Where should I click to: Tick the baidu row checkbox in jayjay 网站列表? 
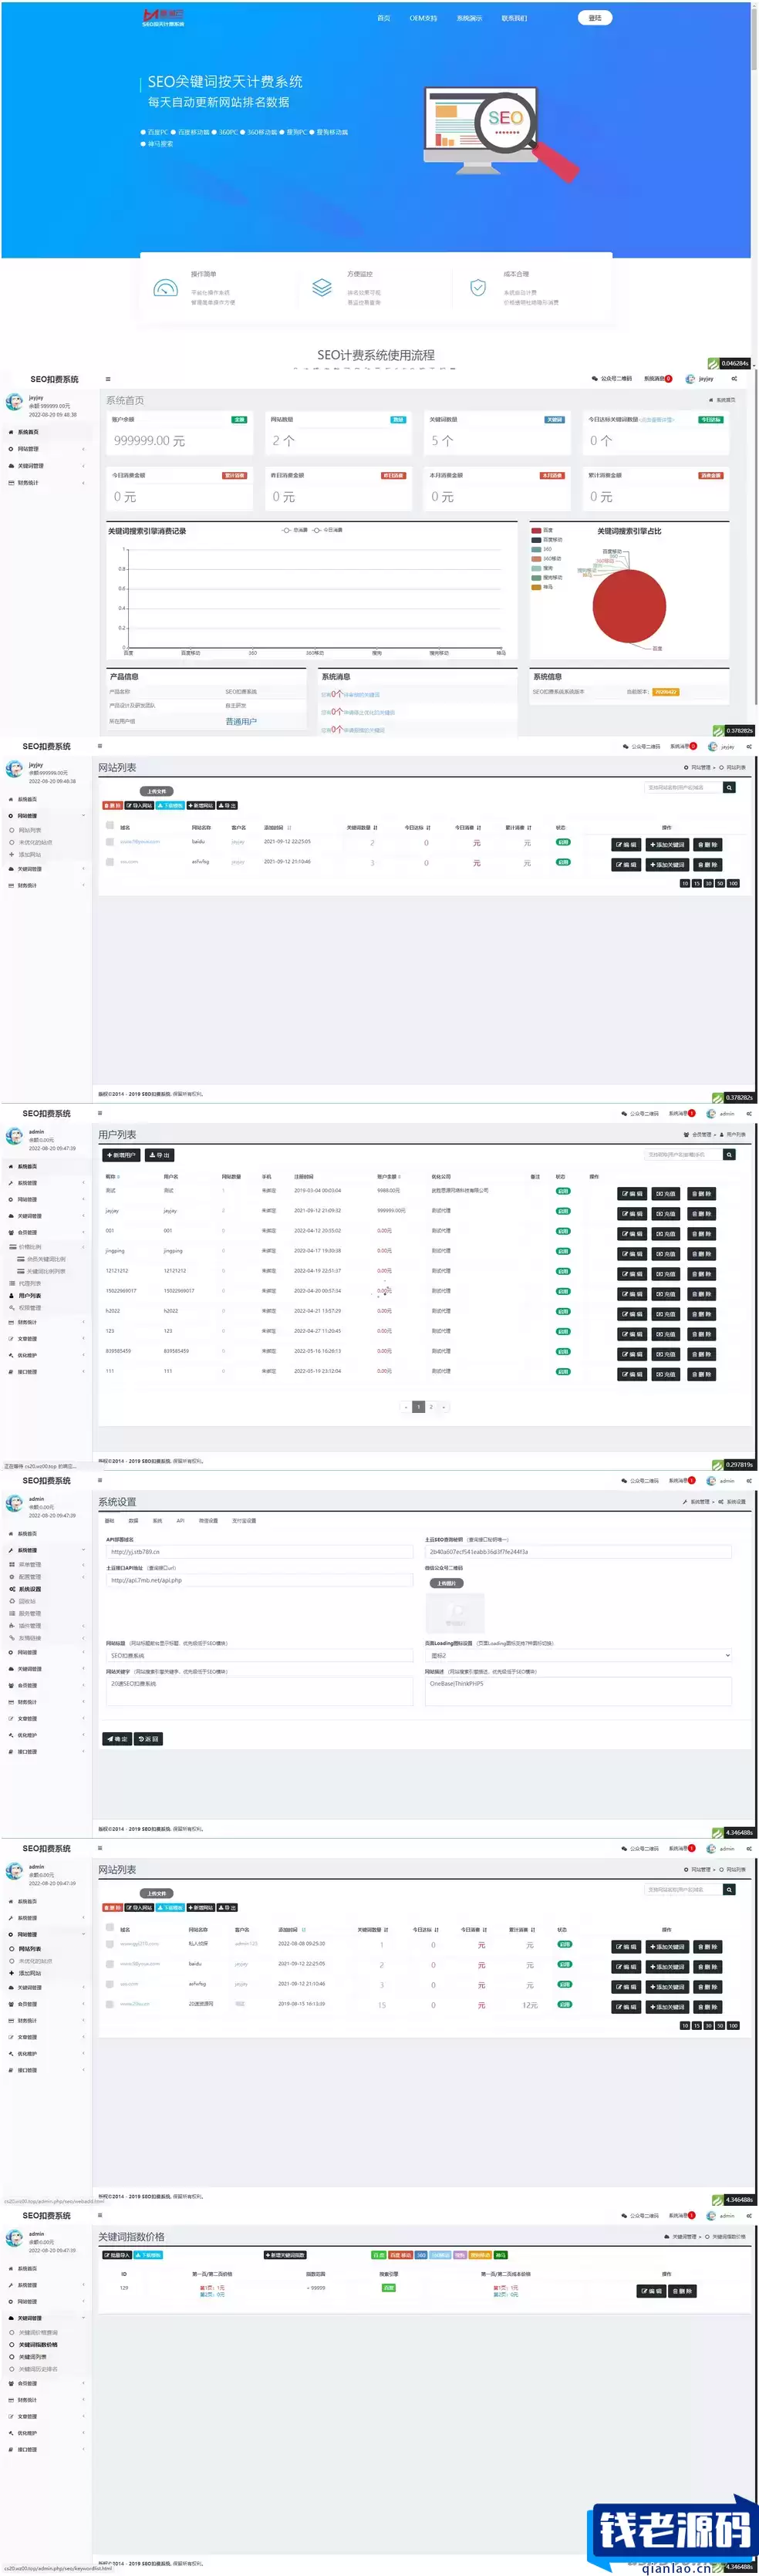(110, 842)
